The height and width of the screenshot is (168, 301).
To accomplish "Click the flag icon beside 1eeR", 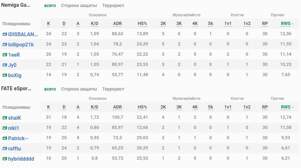I will point(5,55).
